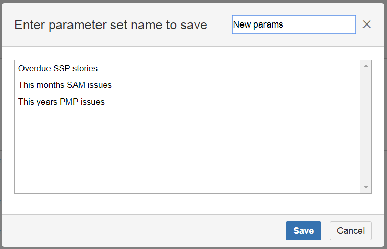Viewport: 387px width, 249px height.
Task: Choose This months SAM issues entry
Action: click(x=65, y=85)
